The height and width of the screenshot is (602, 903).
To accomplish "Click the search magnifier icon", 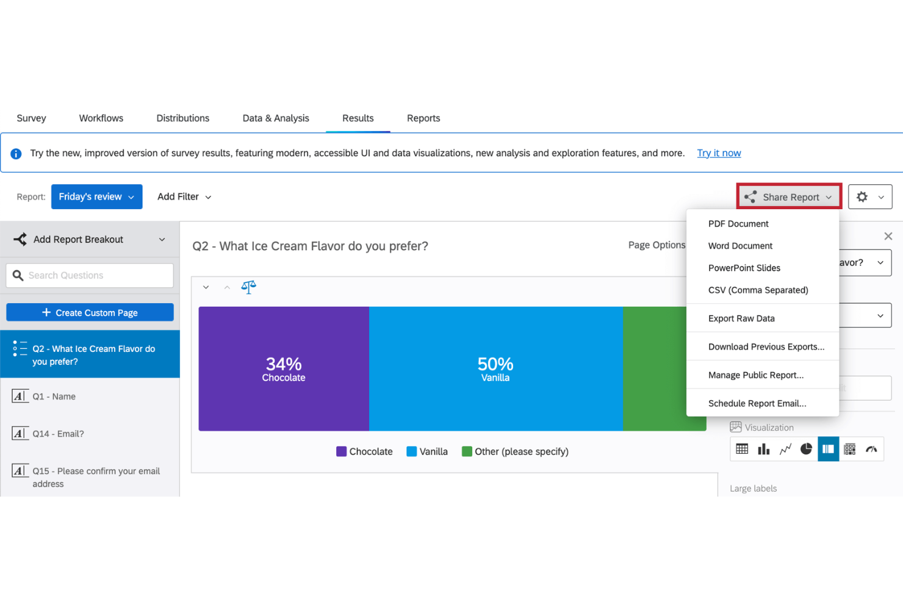I will click(x=18, y=276).
